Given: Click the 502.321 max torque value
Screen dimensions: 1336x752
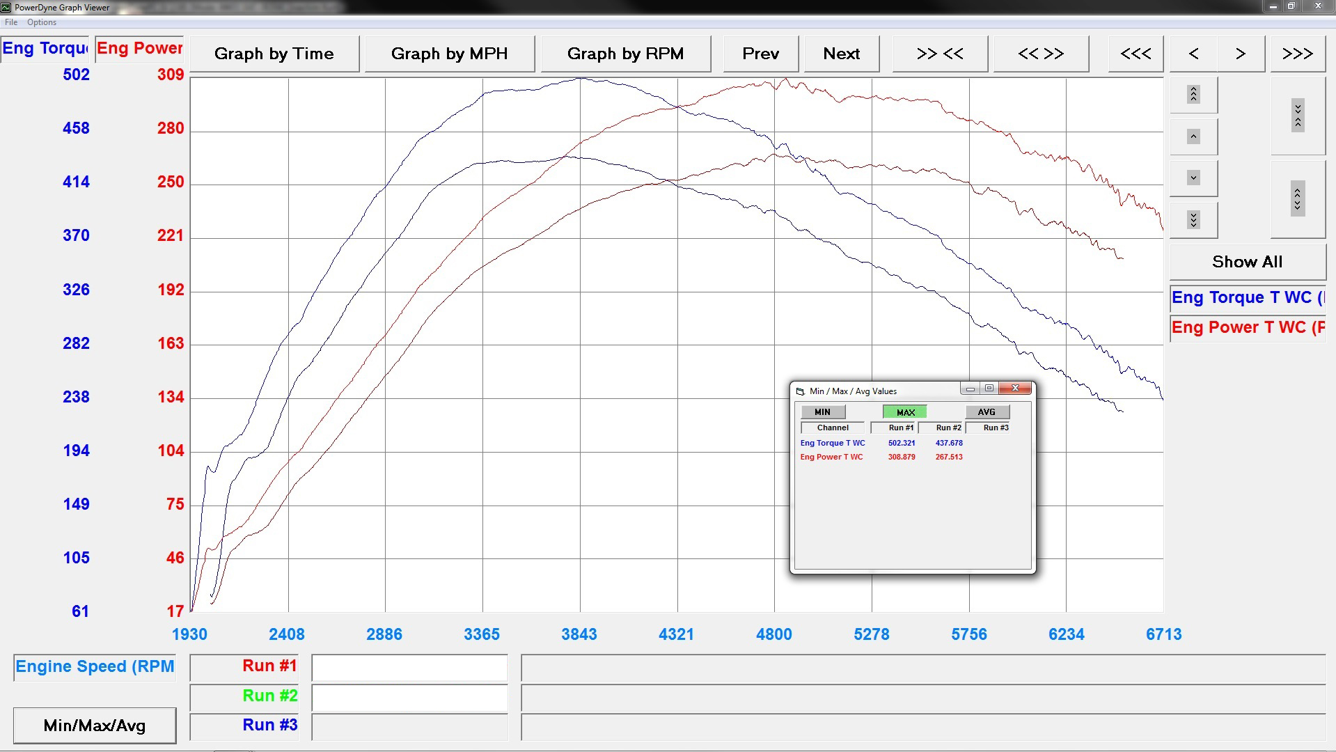Looking at the screenshot, I should tap(902, 444).
